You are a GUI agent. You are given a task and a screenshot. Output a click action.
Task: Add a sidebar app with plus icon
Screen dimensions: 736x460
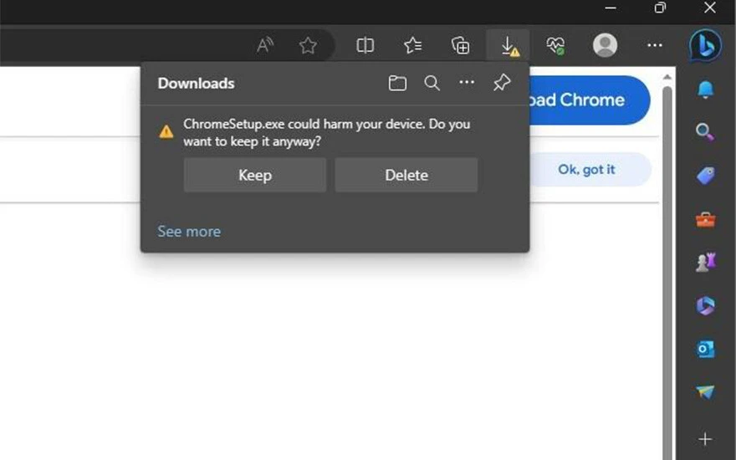click(705, 439)
